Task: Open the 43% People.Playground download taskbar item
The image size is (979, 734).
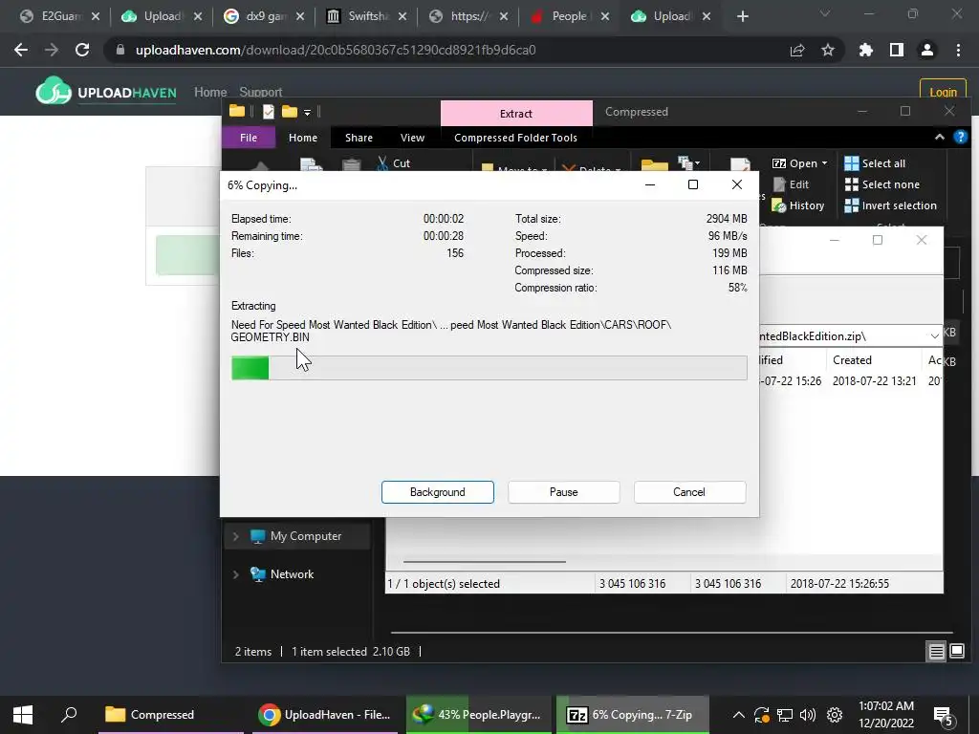Action: point(479,715)
